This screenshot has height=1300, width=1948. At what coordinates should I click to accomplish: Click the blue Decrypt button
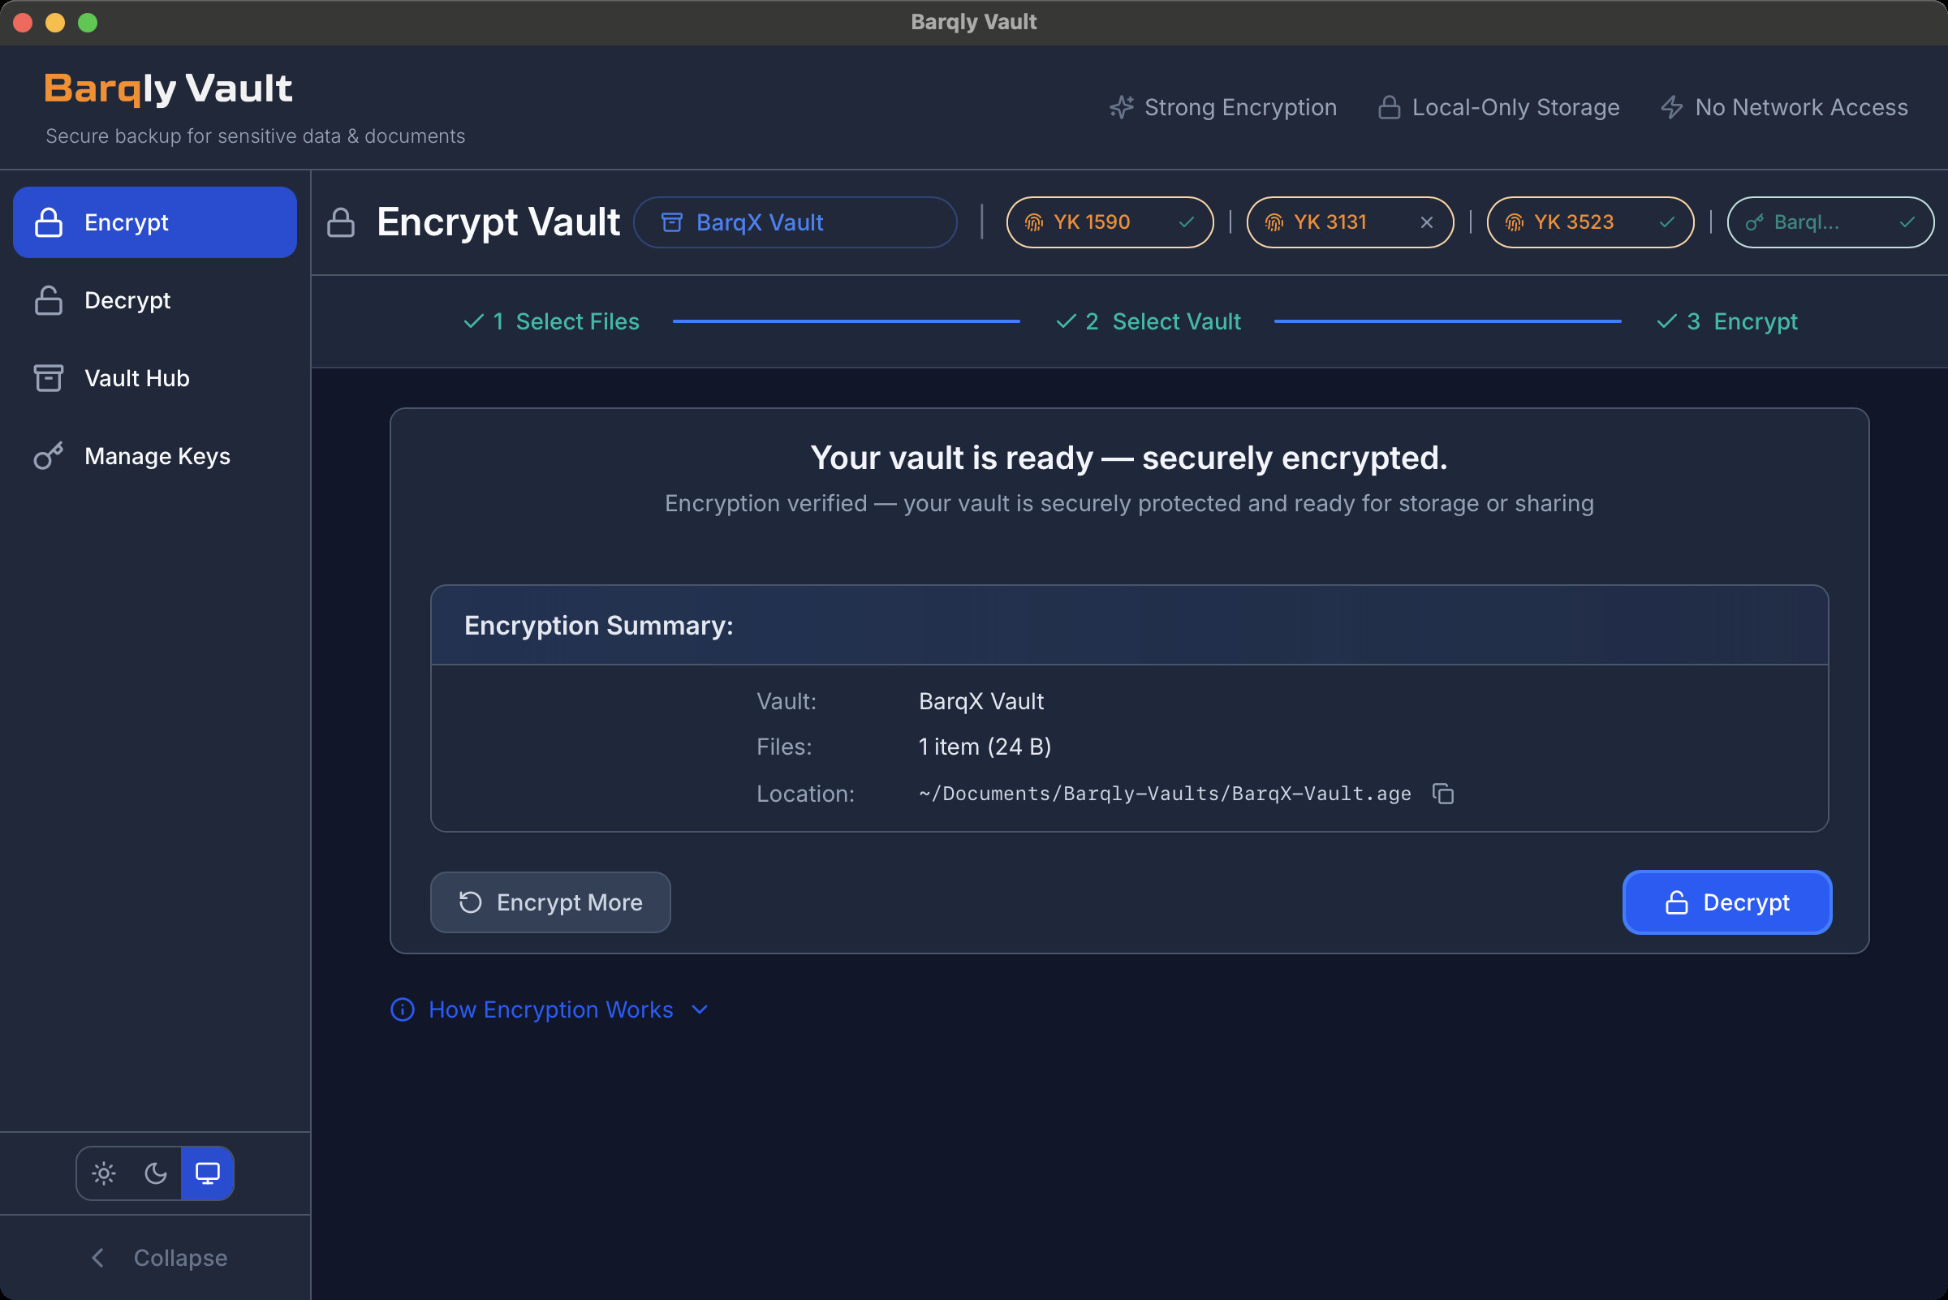(x=1726, y=902)
